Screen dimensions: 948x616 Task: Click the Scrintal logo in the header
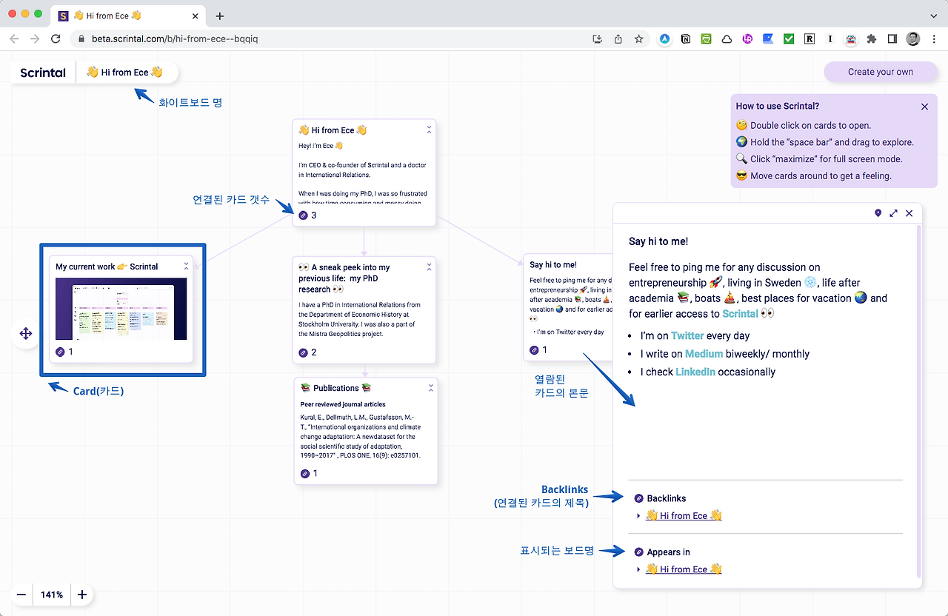tap(43, 73)
